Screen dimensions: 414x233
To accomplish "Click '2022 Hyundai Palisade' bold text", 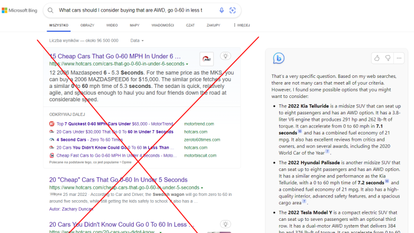I will 314,163.
